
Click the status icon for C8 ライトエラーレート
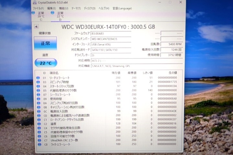pyautogui.click(x=39, y=144)
